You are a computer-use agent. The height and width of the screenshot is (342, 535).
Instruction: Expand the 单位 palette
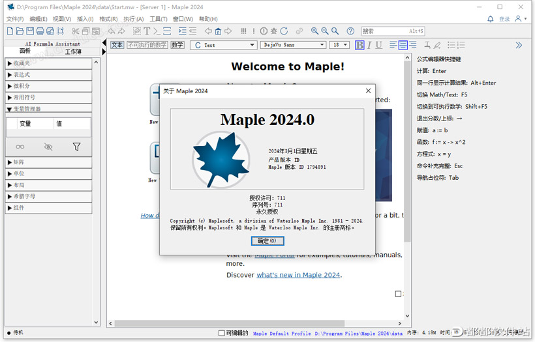[49, 174]
